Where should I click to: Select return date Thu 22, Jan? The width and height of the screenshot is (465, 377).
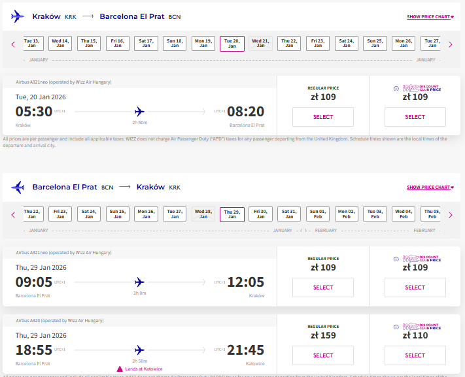click(33, 214)
